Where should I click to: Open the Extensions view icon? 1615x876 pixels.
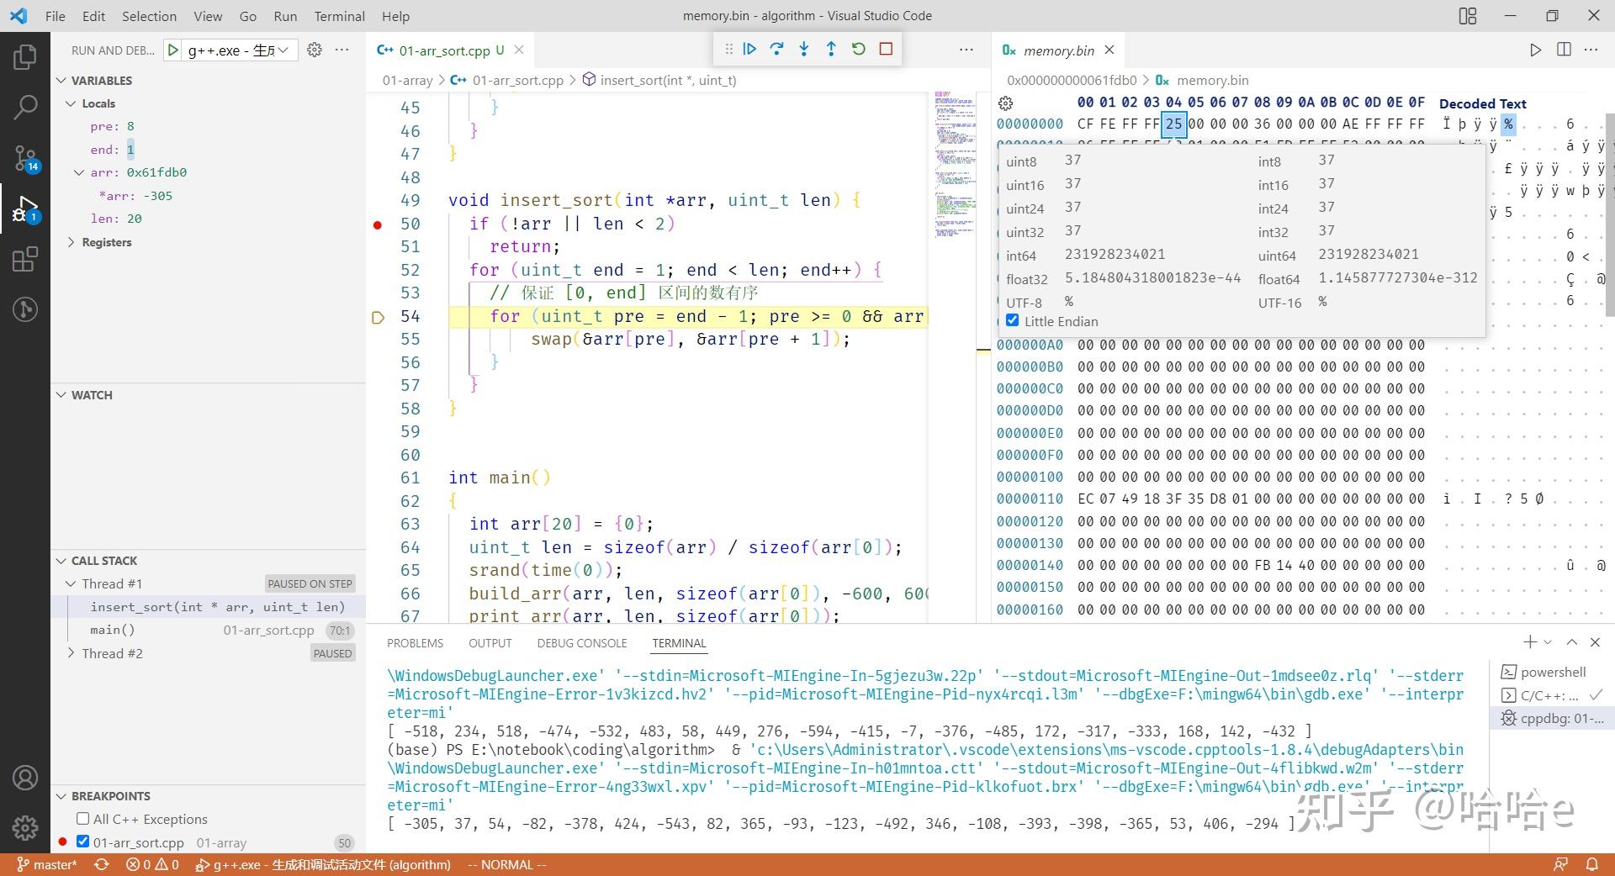pyautogui.click(x=25, y=259)
